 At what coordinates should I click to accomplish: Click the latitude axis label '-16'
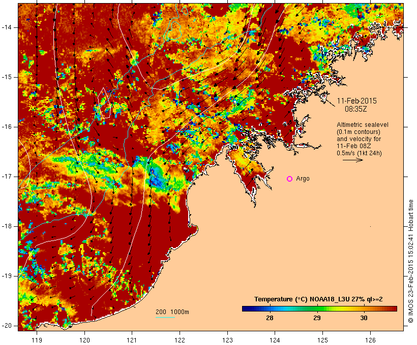7,127
